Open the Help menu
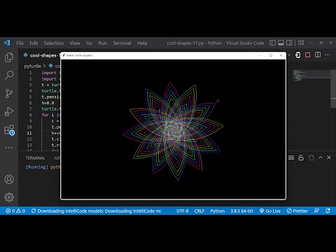 [x=142, y=43]
